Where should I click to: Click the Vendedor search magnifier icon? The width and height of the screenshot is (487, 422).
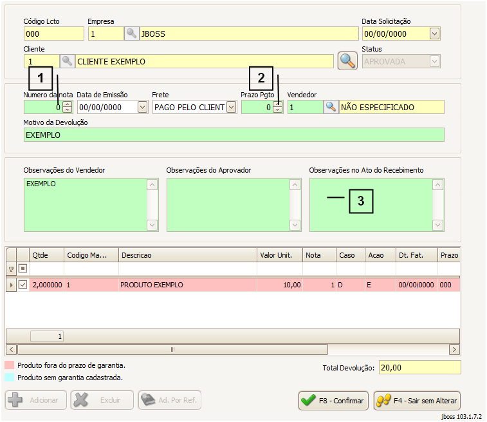click(331, 107)
